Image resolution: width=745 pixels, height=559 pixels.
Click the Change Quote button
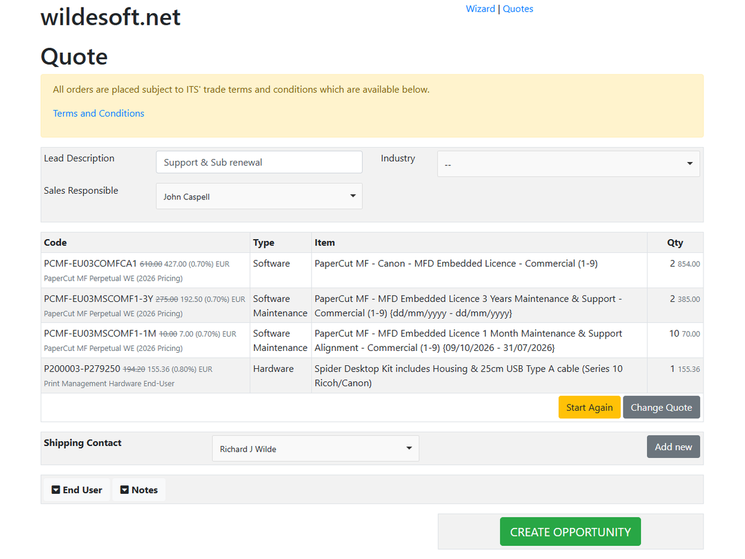click(x=661, y=407)
